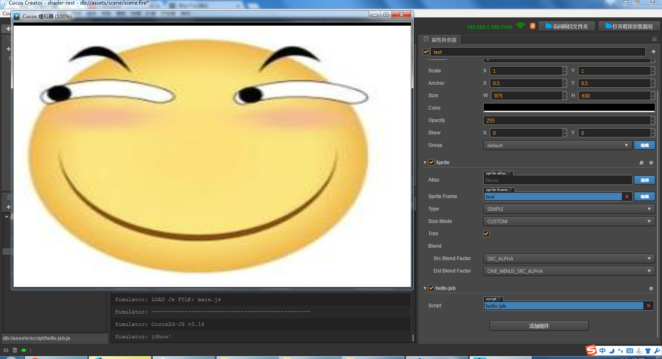Viewport: 662px width, 359px height.
Task: Open the Dst Blend Factor dropdown
Action: tap(569, 271)
